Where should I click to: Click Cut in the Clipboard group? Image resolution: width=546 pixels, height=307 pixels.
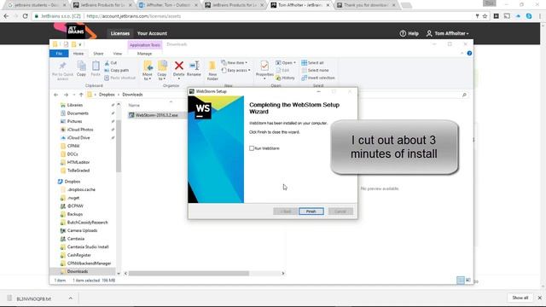coord(111,62)
